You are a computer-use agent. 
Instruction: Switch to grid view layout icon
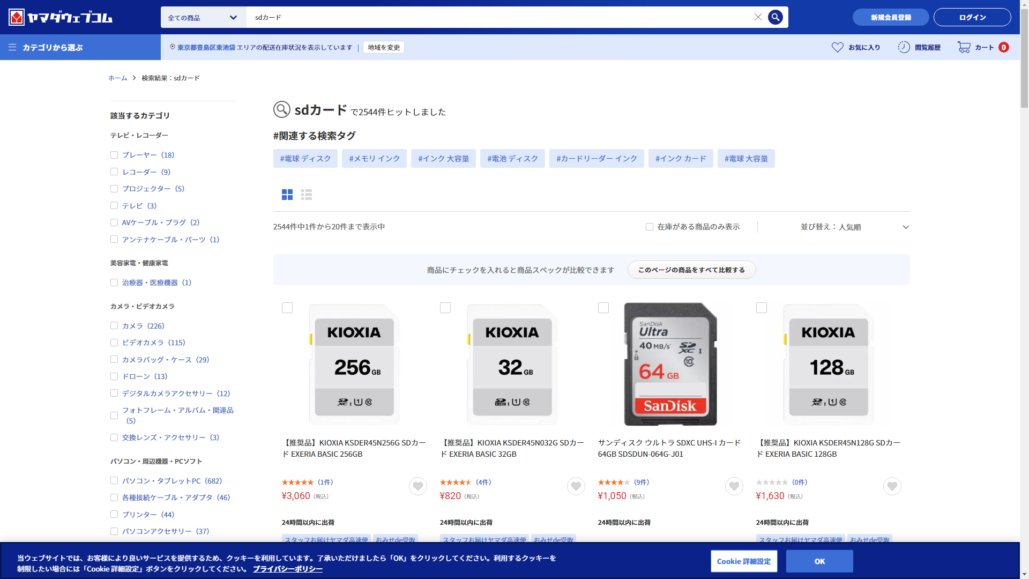click(x=287, y=195)
